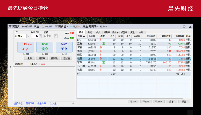Click the icon beside the 手数 label

pos(37,32)
